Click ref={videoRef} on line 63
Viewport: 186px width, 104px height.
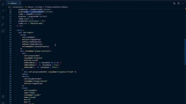click(29, 37)
